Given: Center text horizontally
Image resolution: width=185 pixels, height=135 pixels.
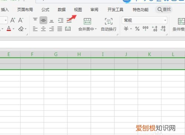Looking at the screenshot, I should click(x=43, y=29).
